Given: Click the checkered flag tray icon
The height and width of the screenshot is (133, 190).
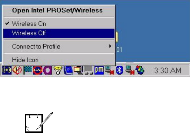Looking at the screenshot, I should (28, 70).
